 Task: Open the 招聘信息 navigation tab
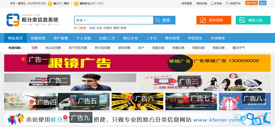click(x=38, y=38)
